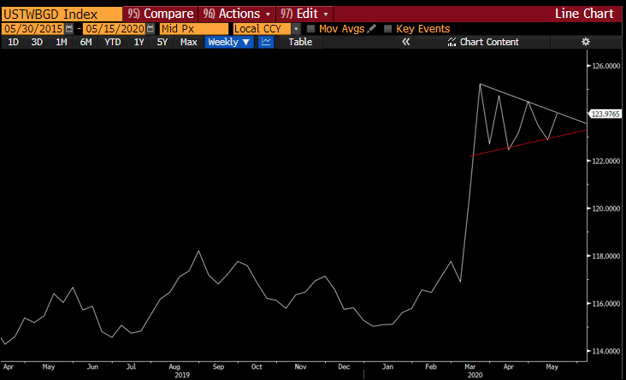The height and width of the screenshot is (380, 626).
Task: Open the end date calendar picker
Action: [151, 29]
